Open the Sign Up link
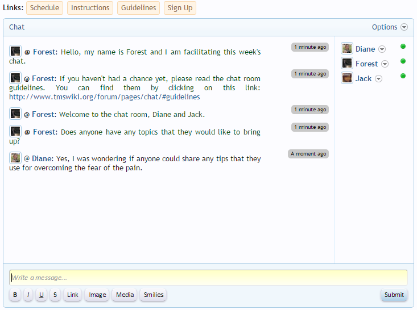The height and width of the screenshot is (310, 417). pyautogui.click(x=180, y=8)
